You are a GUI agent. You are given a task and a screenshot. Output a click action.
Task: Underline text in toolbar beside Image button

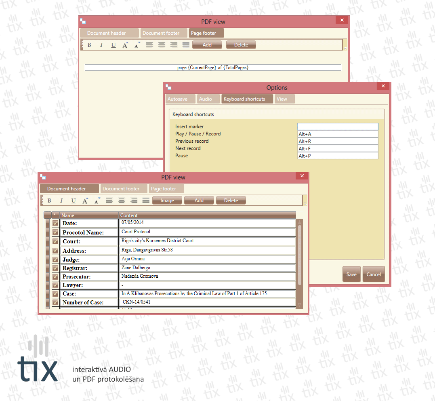[74, 200]
